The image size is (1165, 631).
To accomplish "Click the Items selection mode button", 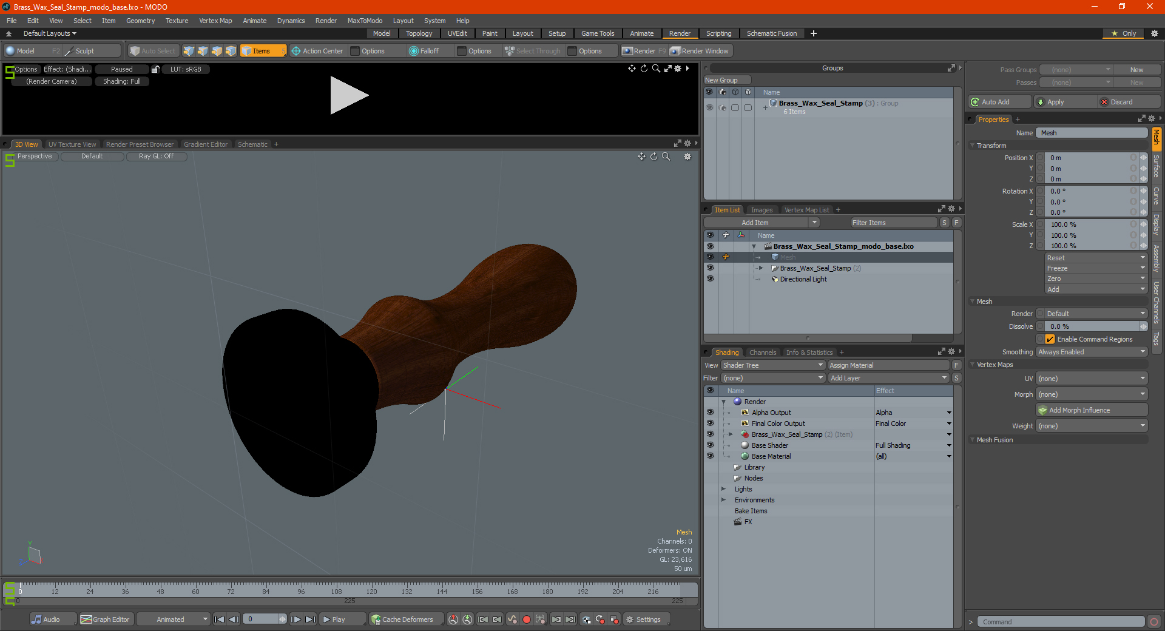I will [x=263, y=51].
